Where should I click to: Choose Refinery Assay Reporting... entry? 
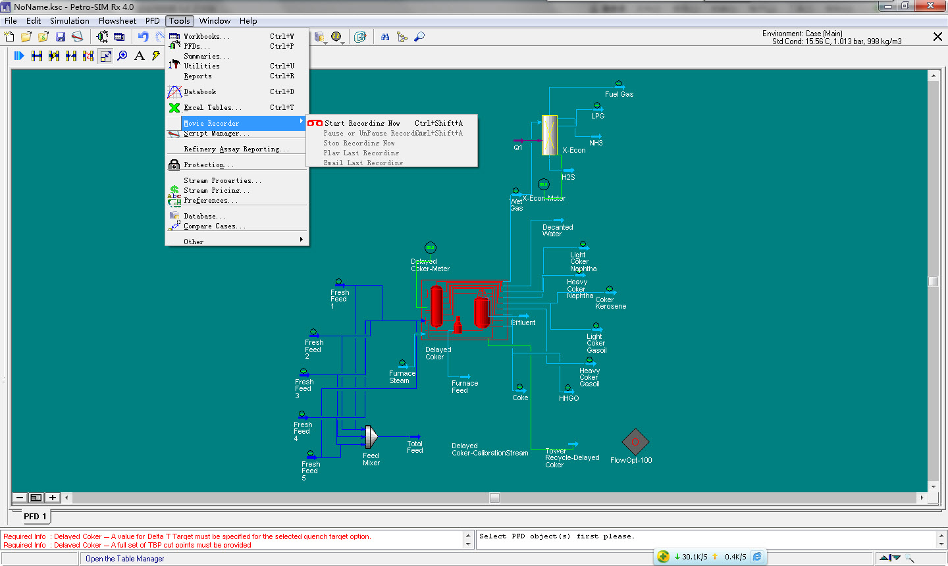237,149
